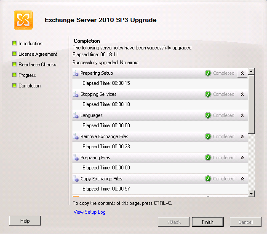Click green square beside Introduction step
The width and height of the screenshot is (267, 234).
pos(14,43)
